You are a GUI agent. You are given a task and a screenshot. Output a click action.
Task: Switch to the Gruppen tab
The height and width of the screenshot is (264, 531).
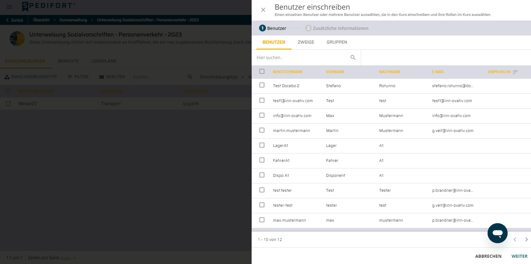pos(337,42)
